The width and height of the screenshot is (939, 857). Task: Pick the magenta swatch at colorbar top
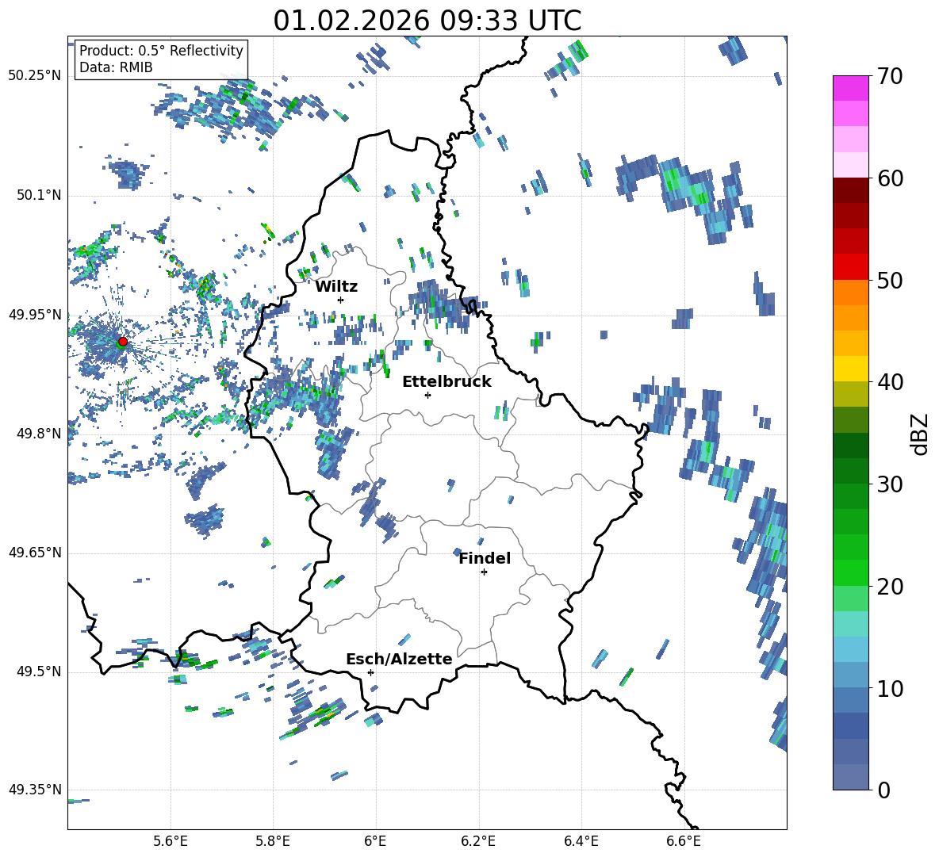coord(850,88)
